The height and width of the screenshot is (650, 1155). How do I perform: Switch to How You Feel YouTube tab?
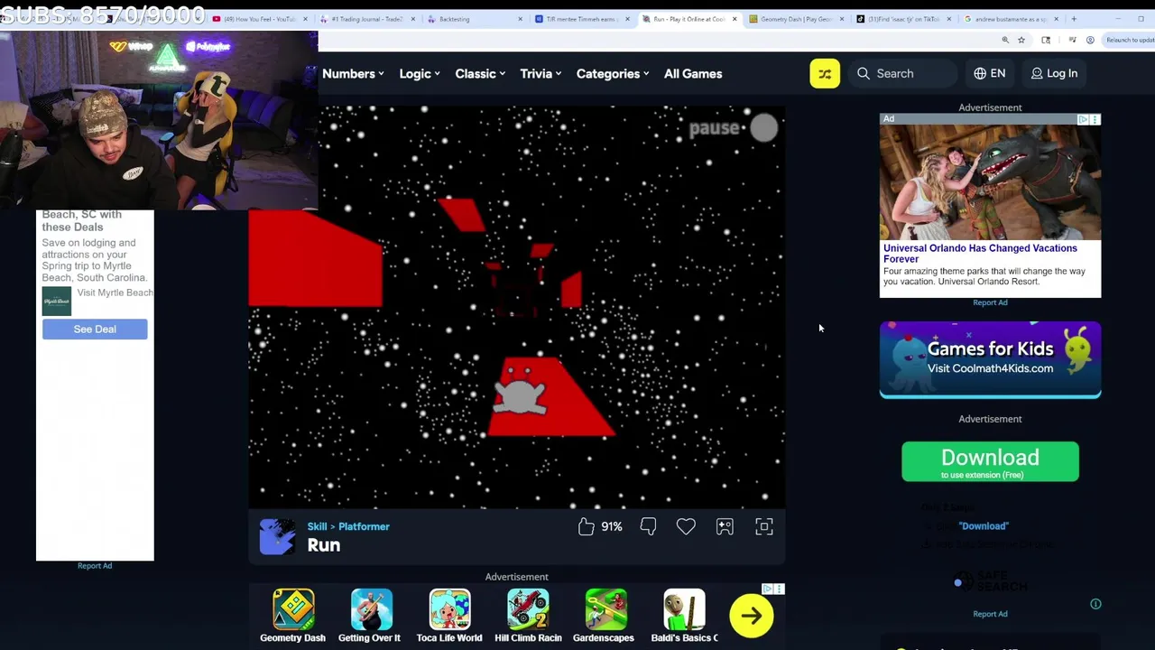(260, 19)
